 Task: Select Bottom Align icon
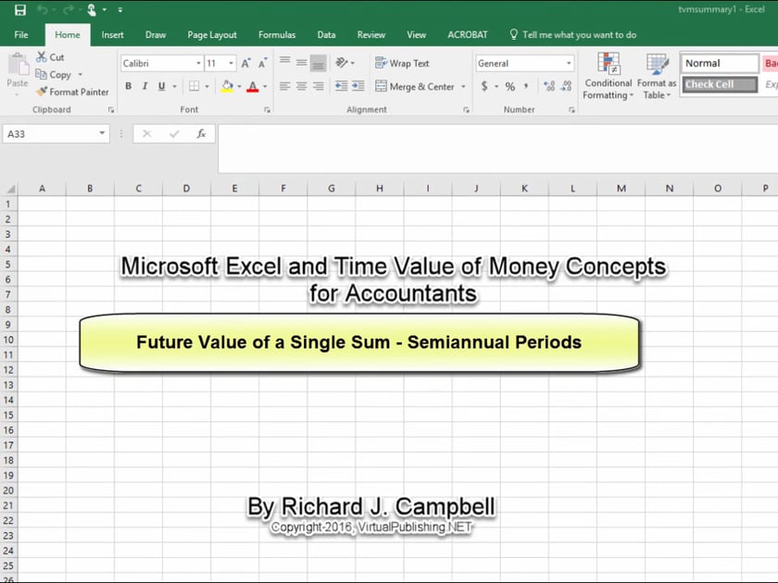coord(318,63)
